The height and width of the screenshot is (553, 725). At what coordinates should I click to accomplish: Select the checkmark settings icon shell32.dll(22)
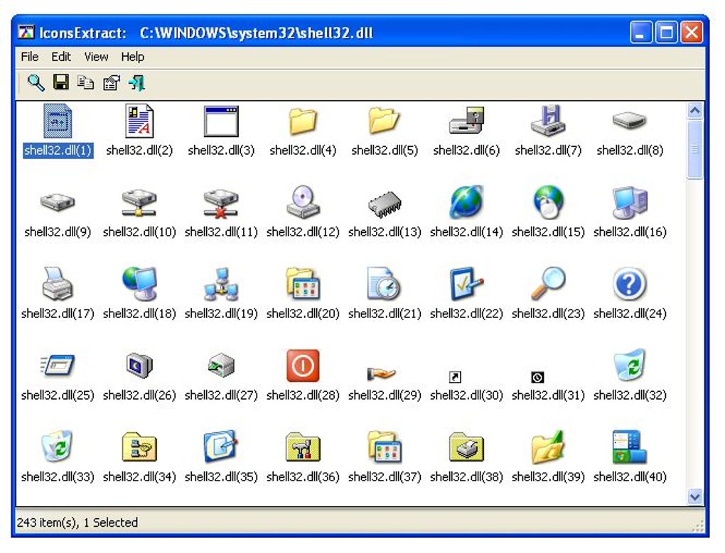pos(466,283)
